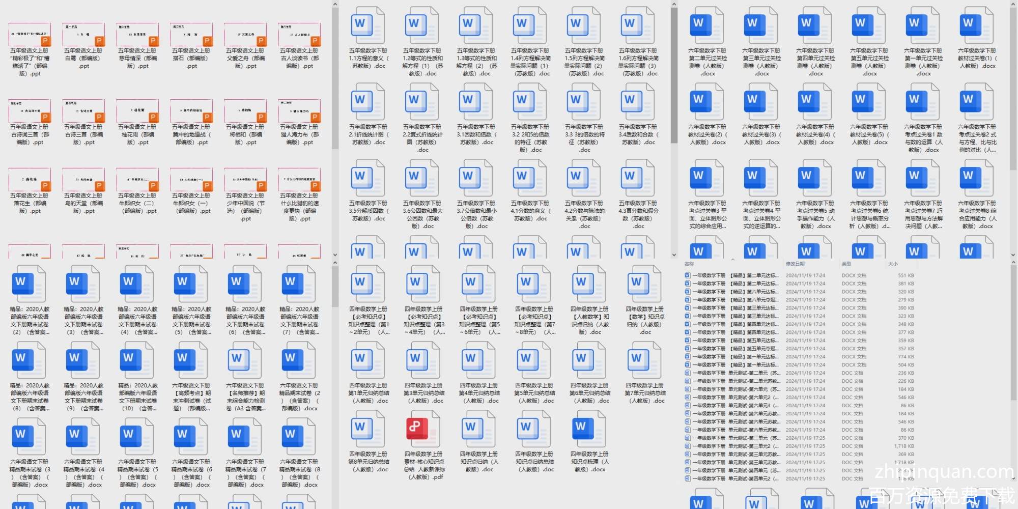Click scroll-up arrow in 五年级语文上册 pane
This screenshot has width=1018, height=509.
pos(335,5)
